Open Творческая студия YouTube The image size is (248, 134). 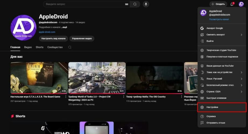(x=222, y=50)
